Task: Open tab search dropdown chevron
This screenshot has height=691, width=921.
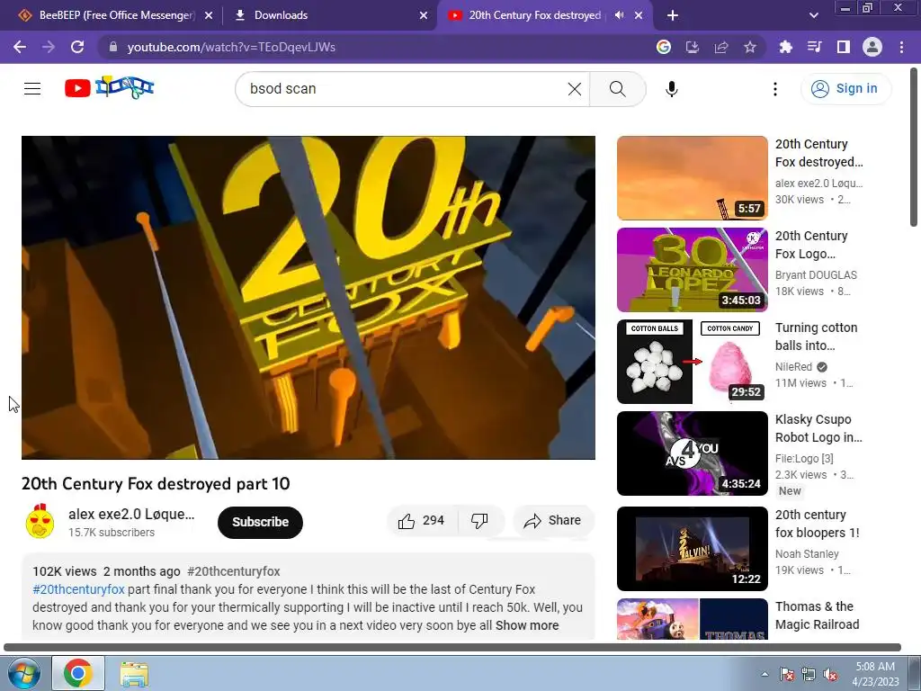Action: [813, 15]
